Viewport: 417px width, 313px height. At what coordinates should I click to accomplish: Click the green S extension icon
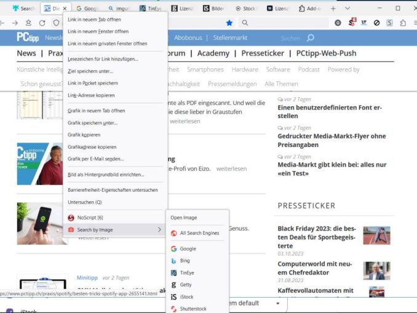[389, 23]
